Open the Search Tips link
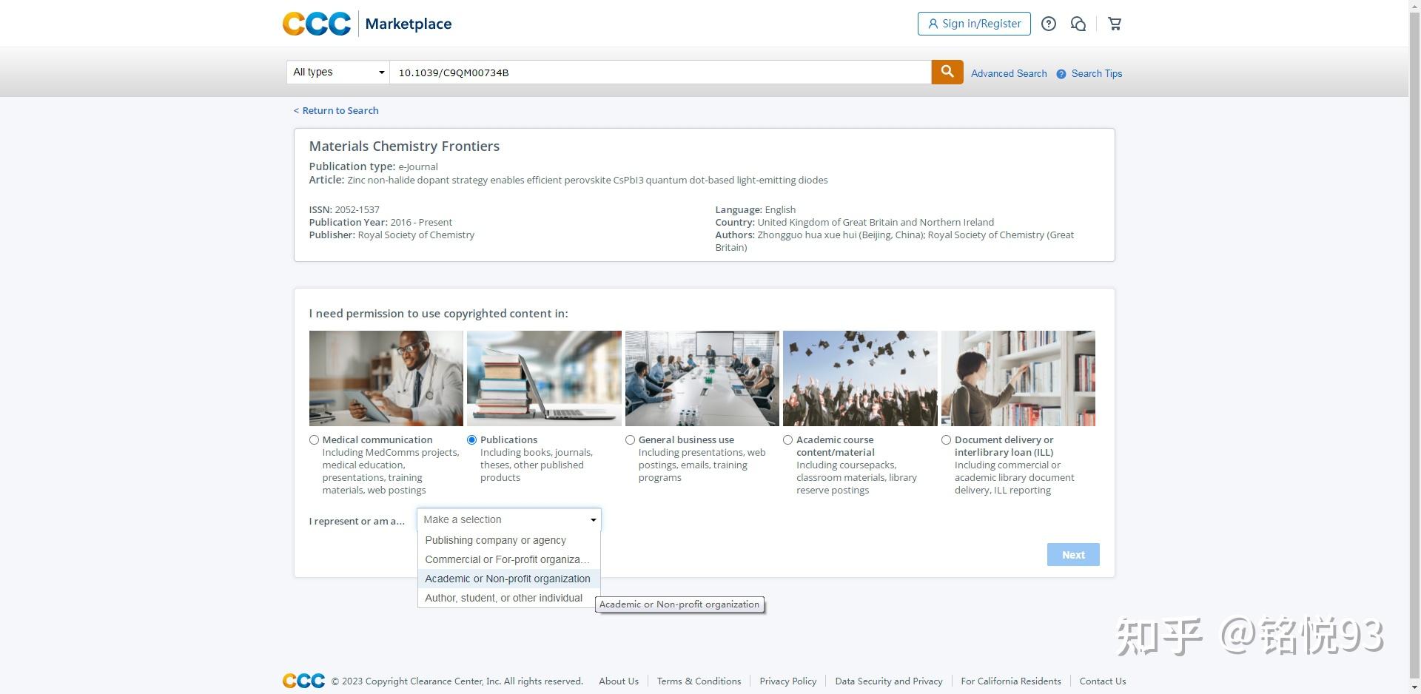1421x694 pixels. [1097, 73]
